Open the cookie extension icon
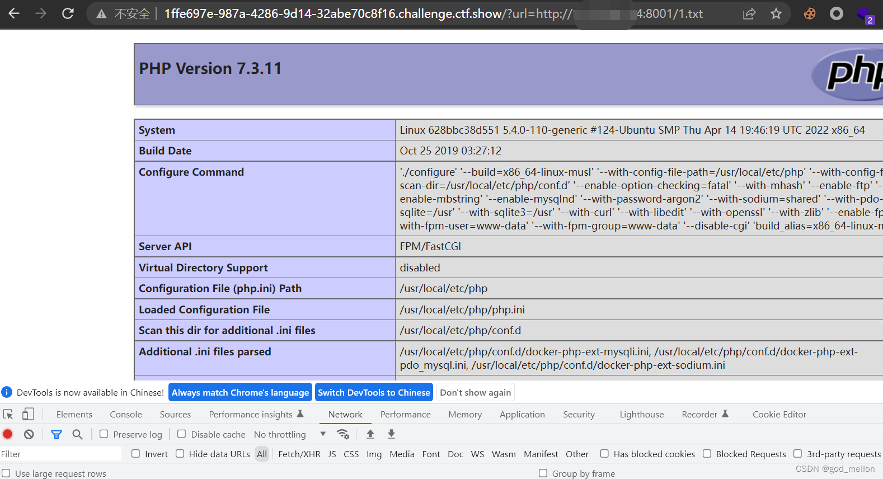 coord(810,13)
